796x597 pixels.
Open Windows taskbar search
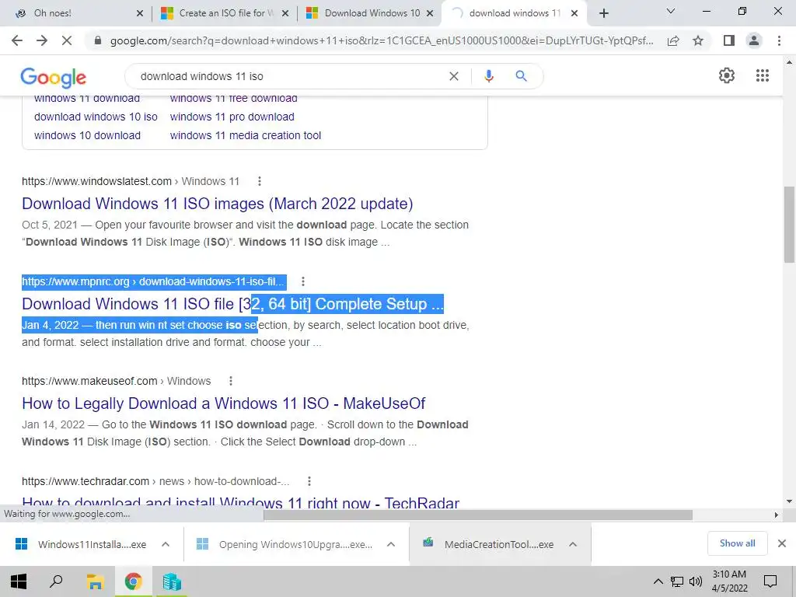point(56,581)
